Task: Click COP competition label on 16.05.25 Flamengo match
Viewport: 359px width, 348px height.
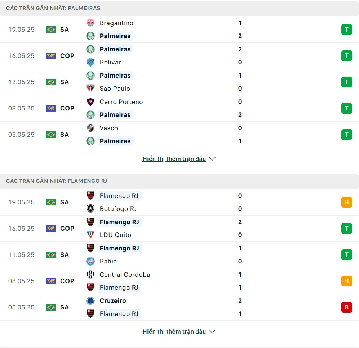Action: (x=67, y=229)
